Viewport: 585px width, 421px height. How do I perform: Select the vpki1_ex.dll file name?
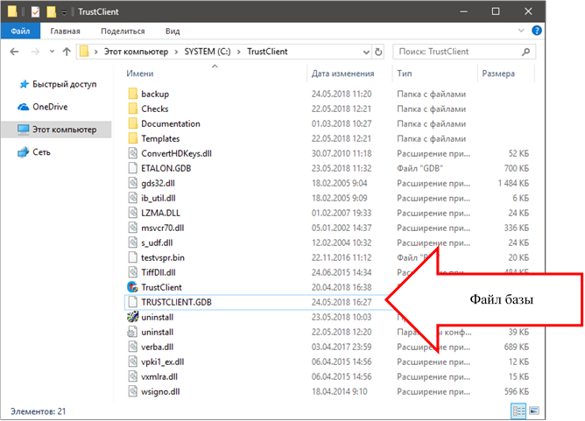(x=162, y=361)
